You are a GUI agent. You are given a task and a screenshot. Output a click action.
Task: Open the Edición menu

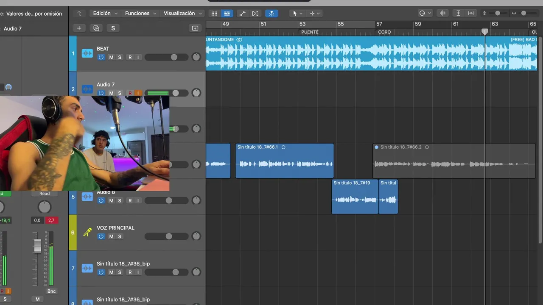pyautogui.click(x=105, y=14)
